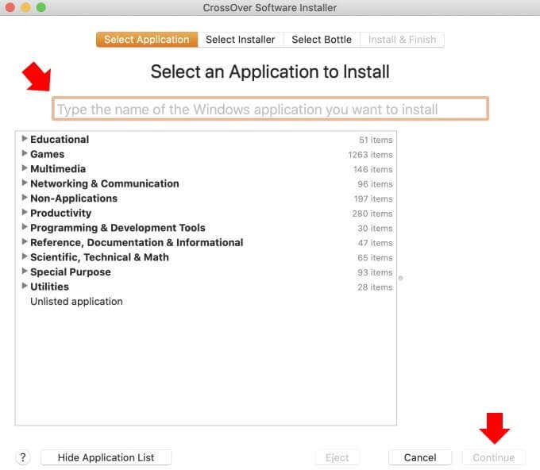Expand Reference, Documentation & Informational triangle

click(25, 241)
